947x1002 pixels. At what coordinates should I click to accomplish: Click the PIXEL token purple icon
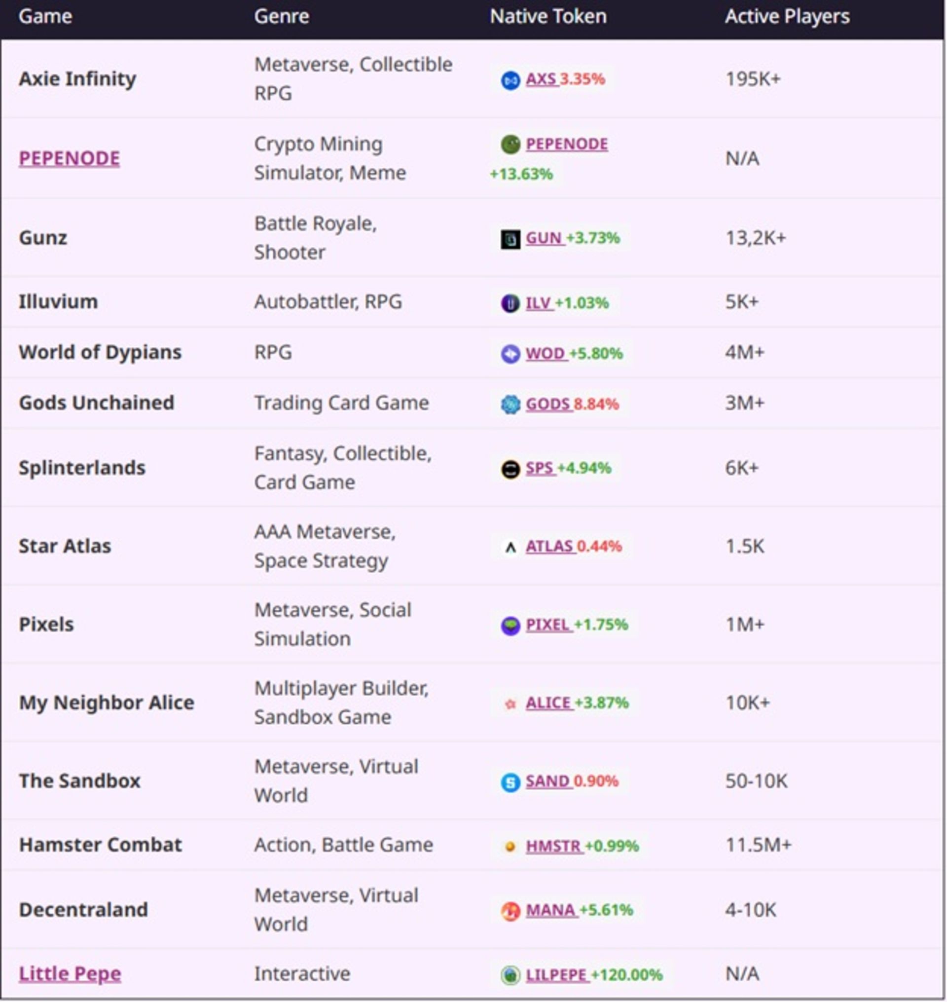510,626
